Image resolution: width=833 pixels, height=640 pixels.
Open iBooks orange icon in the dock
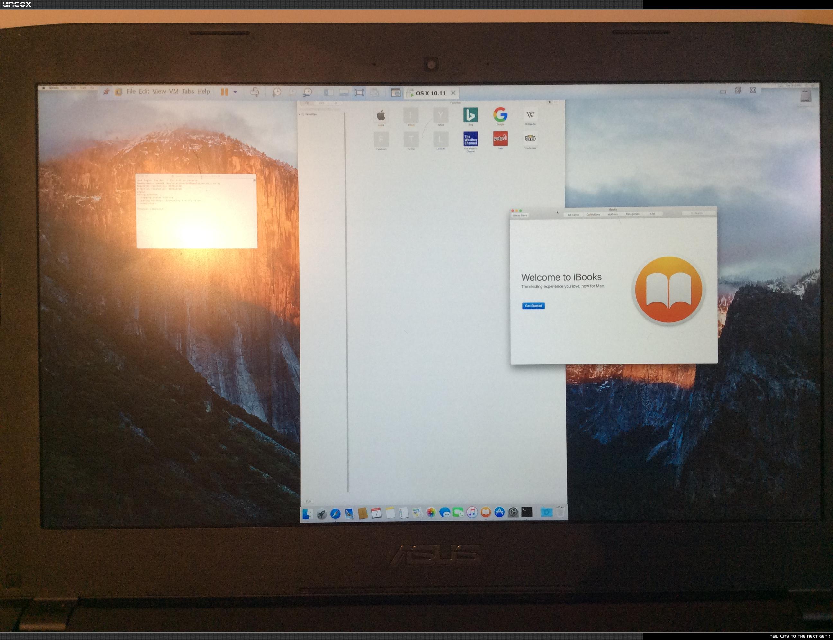coord(486,512)
